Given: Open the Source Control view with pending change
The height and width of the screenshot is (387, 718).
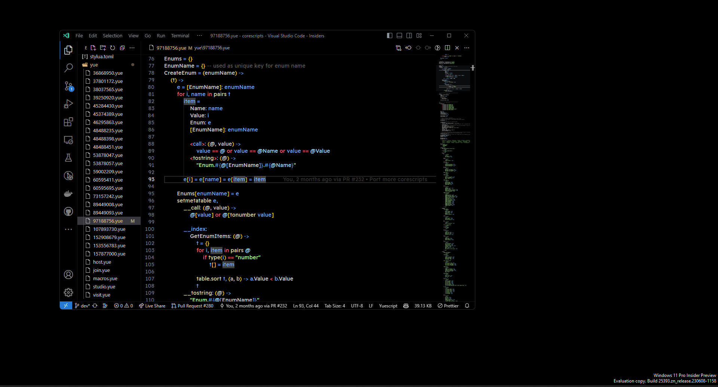Looking at the screenshot, I should (x=68, y=86).
